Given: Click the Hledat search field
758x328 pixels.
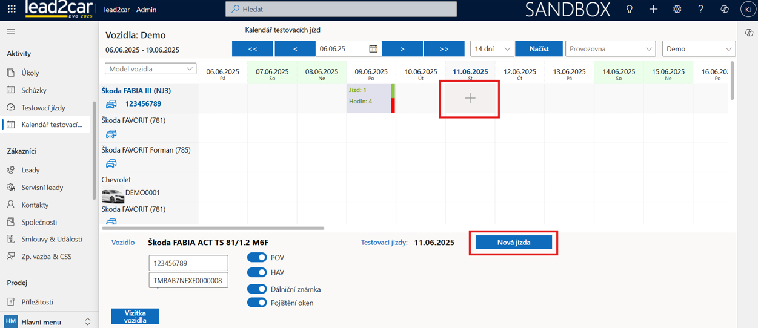Looking at the screenshot, I should pyautogui.click(x=341, y=9).
